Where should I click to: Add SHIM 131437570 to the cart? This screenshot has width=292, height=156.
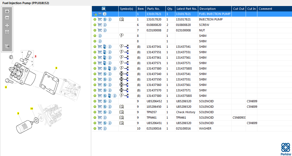point(100,90)
